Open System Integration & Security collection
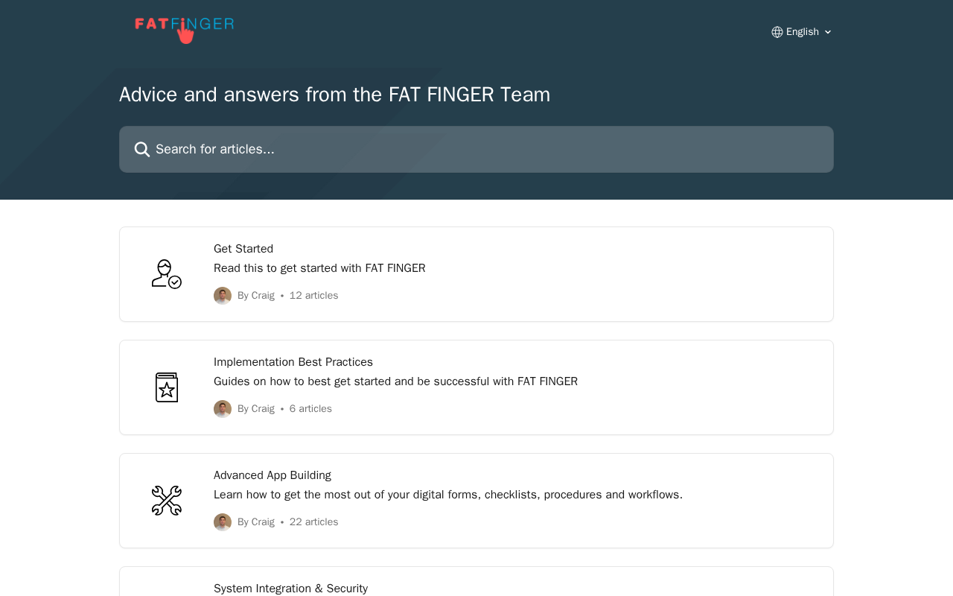Image resolution: width=953 pixels, height=596 pixels. (x=476, y=582)
